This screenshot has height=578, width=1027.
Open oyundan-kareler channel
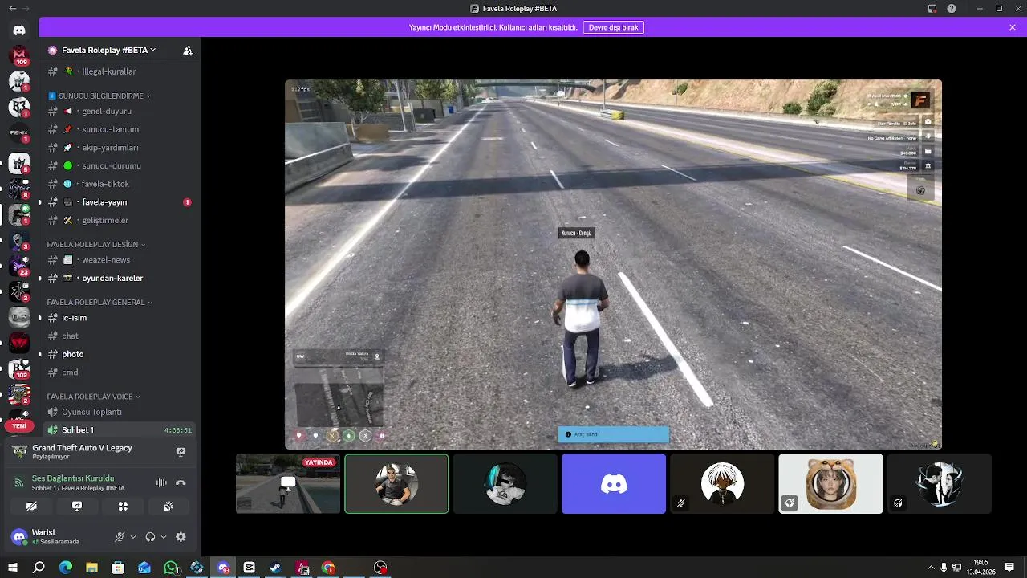pos(120,279)
